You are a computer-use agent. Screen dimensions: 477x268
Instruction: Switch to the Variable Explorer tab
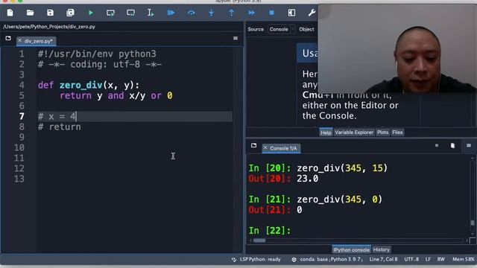[x=354, y=133]
